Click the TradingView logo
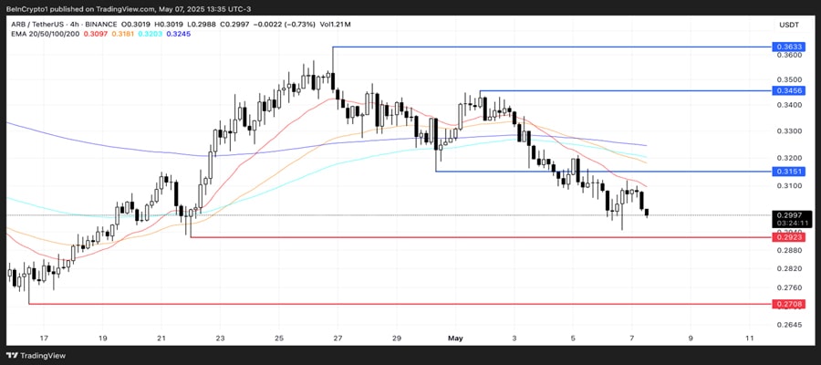The height and width of the screenshot is (365, 821). [x=36, y=355]
